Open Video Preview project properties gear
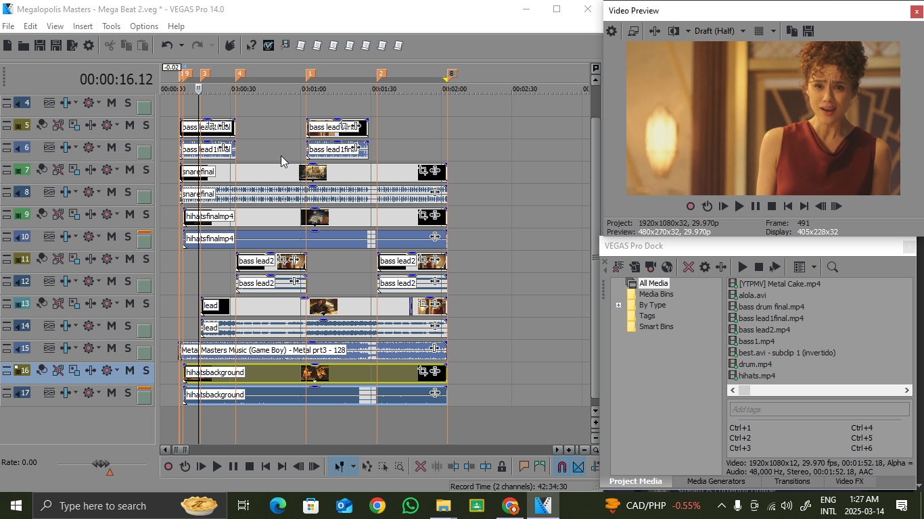924x519 pixels. [611, 31]
